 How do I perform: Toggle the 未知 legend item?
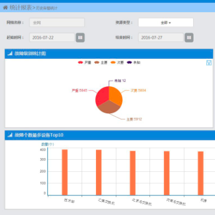133,63
